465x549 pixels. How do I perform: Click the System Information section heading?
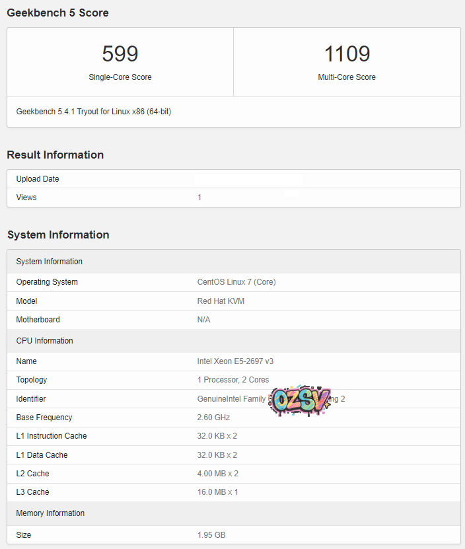(58, 235)
